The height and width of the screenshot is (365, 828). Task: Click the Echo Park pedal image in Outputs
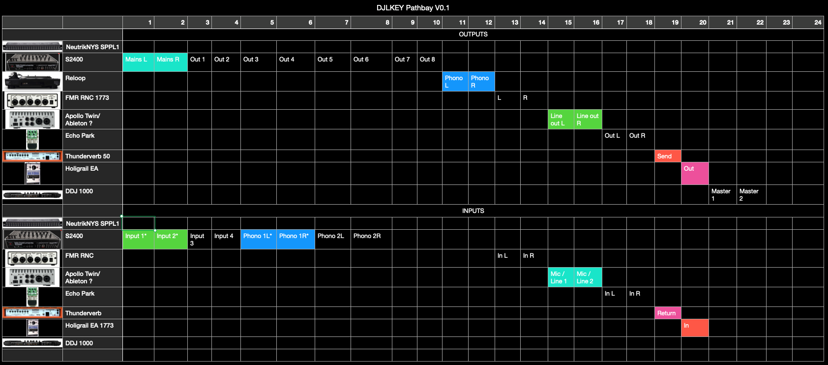point(32,140)
